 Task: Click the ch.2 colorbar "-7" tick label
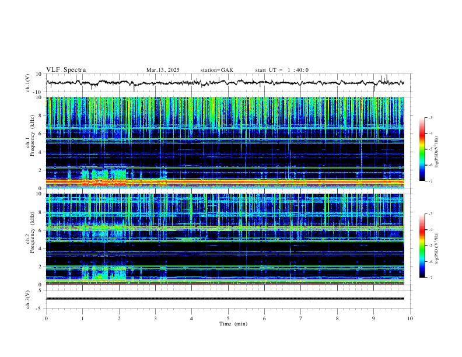[430, 277]
